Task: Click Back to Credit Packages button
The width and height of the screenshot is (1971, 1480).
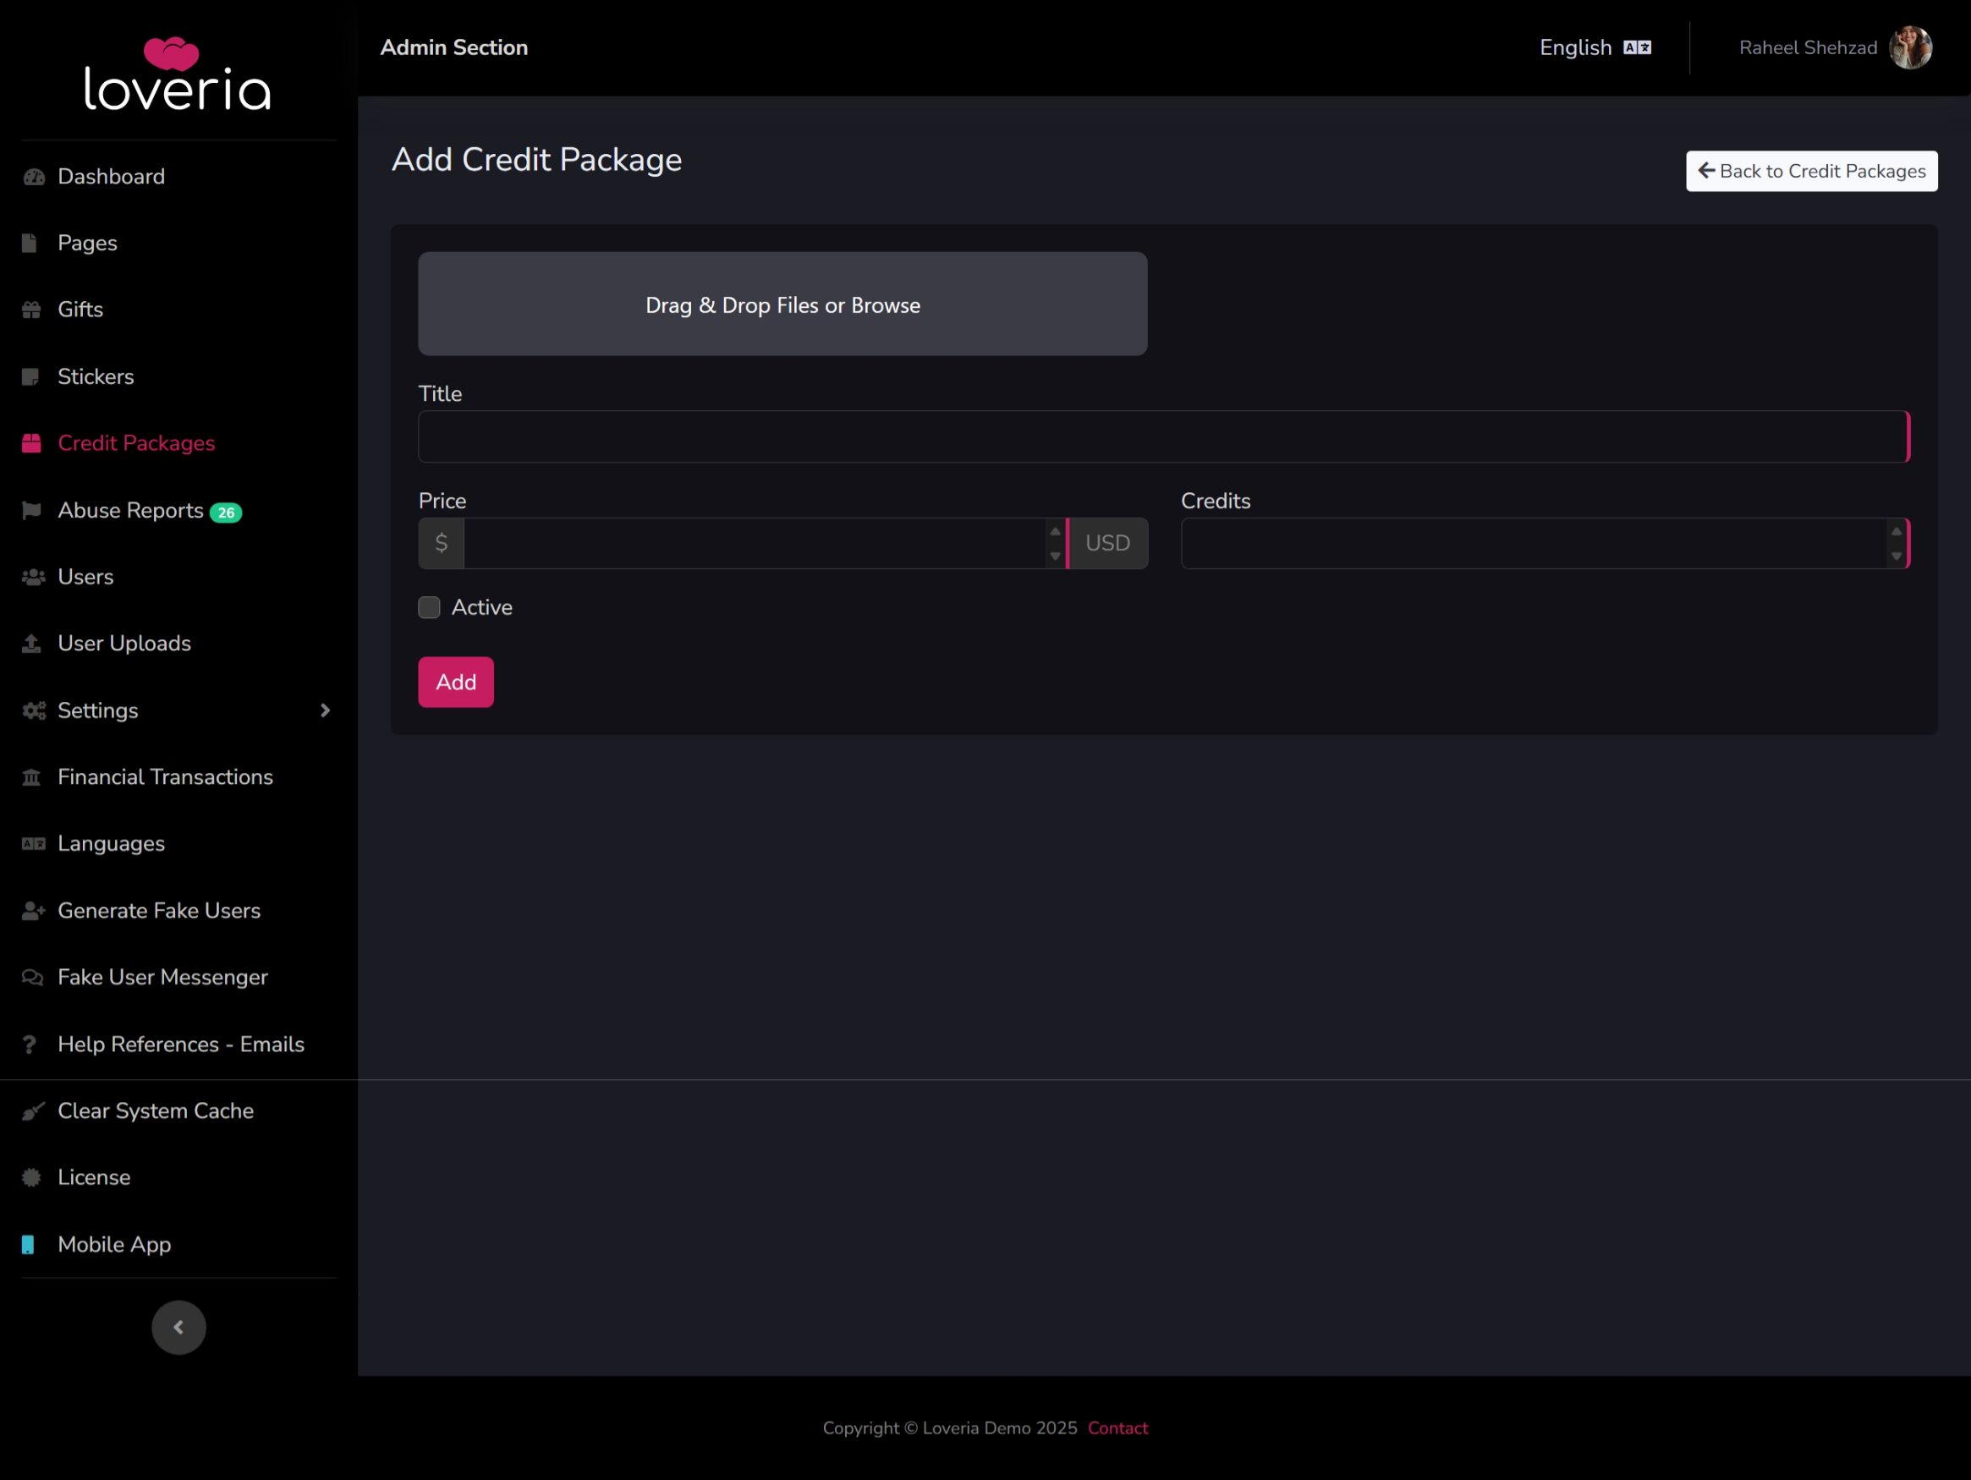Action: [x=1810, y=171]
